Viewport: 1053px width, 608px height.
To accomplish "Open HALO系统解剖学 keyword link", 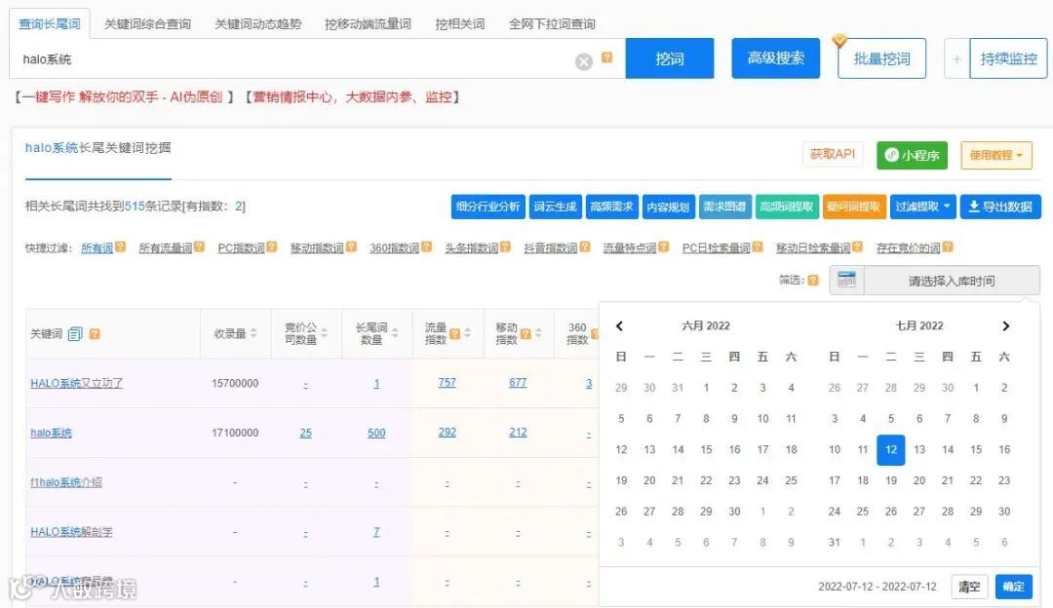I will (x=71, y=531).
